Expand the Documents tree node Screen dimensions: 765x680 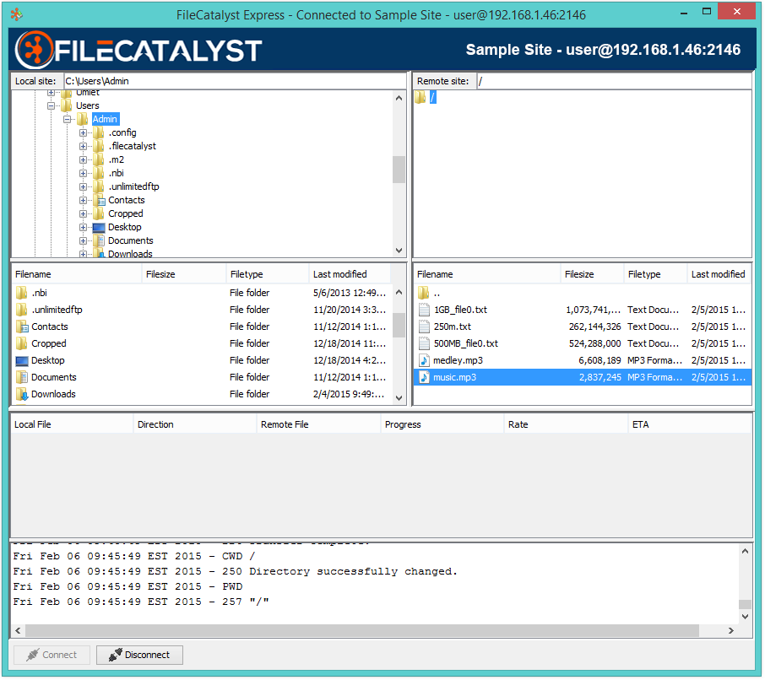pyautogui.click(x=83, y=240)
